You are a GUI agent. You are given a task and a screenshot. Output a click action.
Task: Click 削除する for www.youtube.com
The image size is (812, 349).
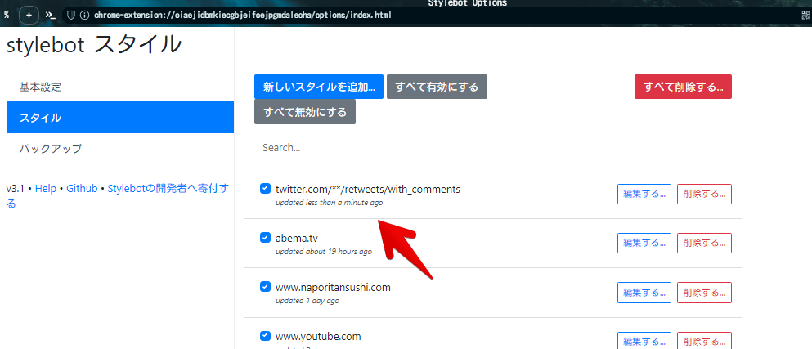[704, 341]
